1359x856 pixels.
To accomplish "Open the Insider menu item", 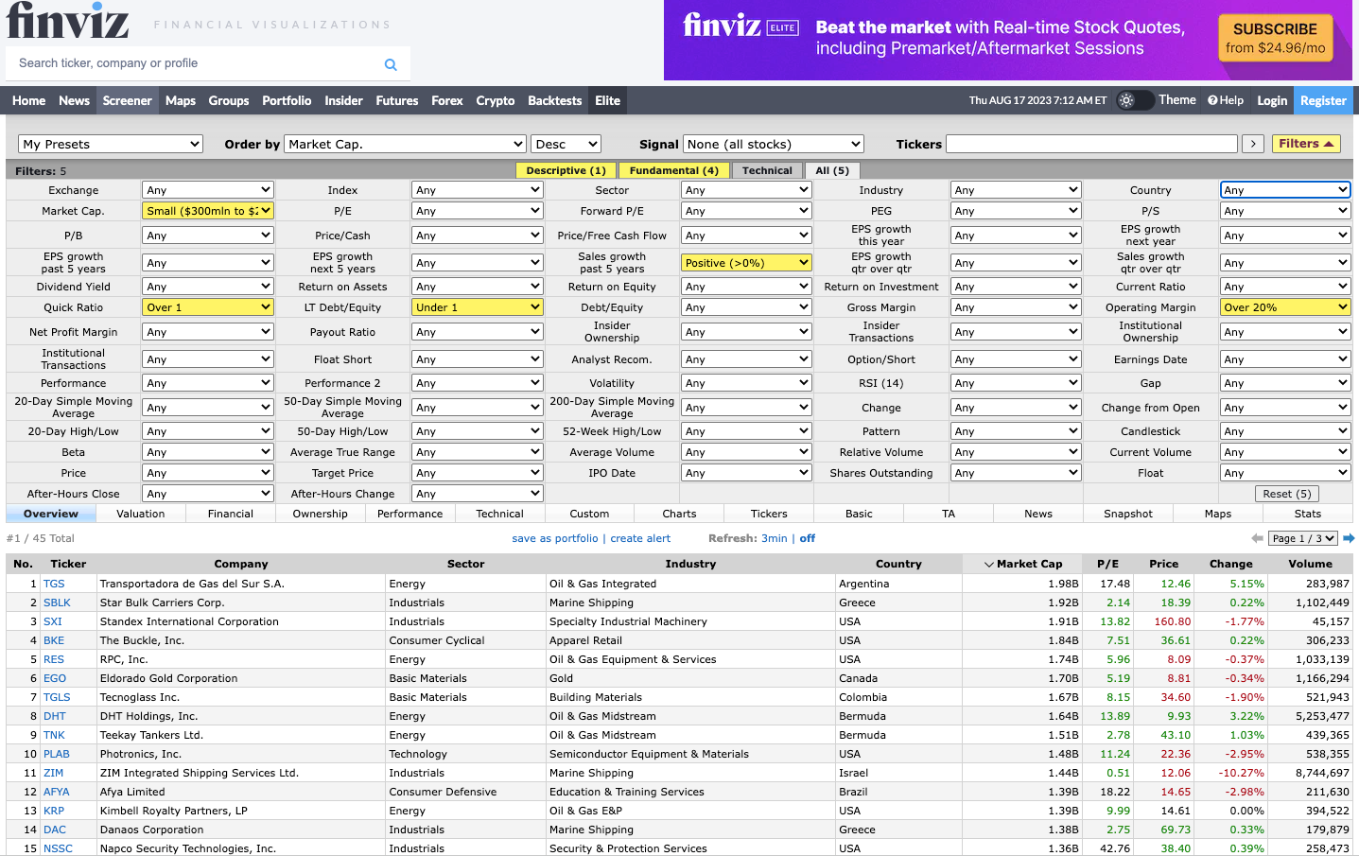I will (343, 100).
